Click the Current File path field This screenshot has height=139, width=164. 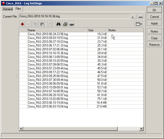tap(74, 16)
